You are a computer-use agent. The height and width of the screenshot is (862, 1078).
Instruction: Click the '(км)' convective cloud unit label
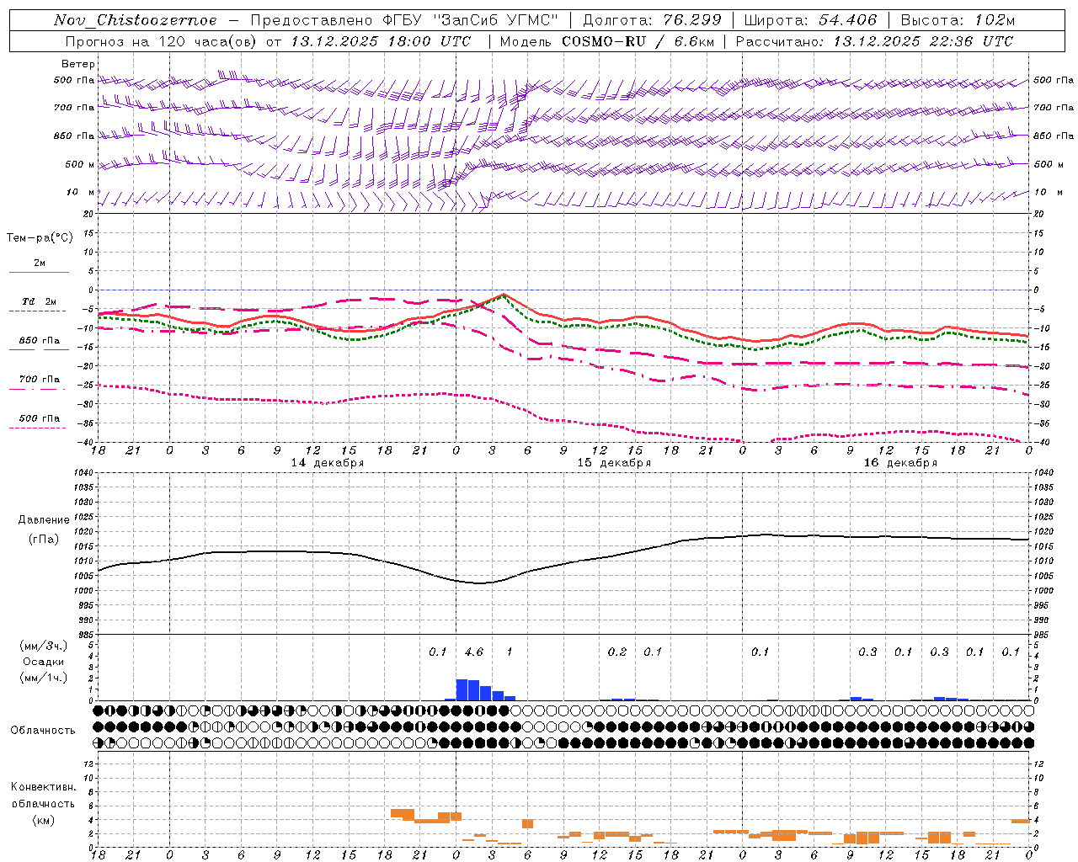[x=44, y=820]
